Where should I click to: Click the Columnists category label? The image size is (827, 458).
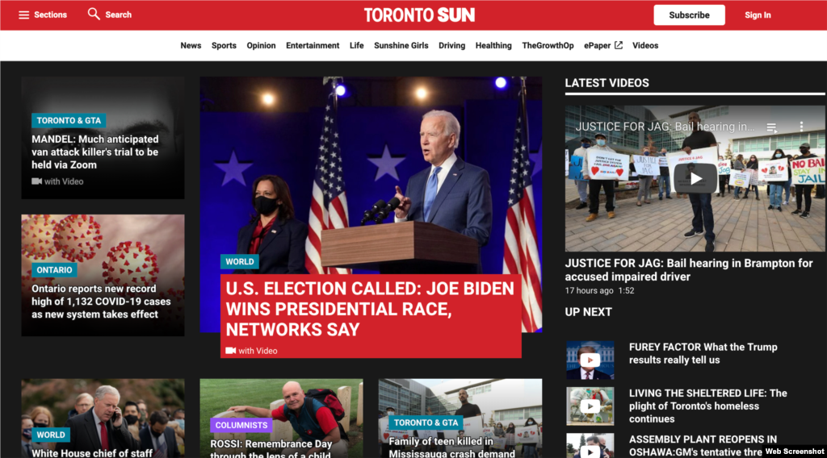[241, 425]
